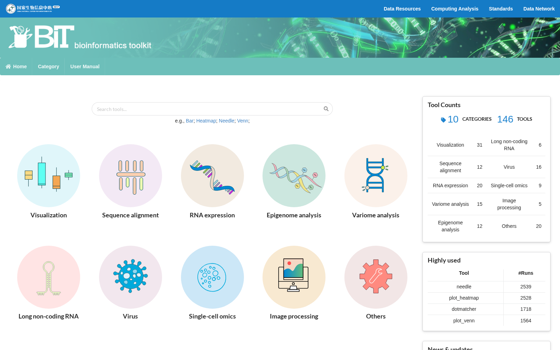The width and height of the screenshot is (560, 350).
Task: Select plot_heatmap in Highly used table
Action: (464, 298)
